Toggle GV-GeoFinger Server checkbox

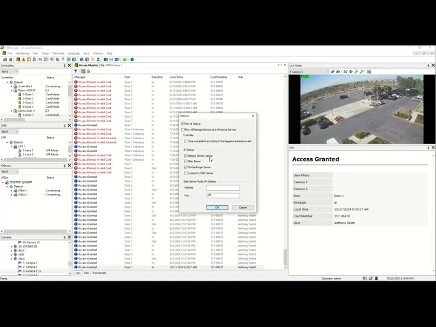[186, 167]
